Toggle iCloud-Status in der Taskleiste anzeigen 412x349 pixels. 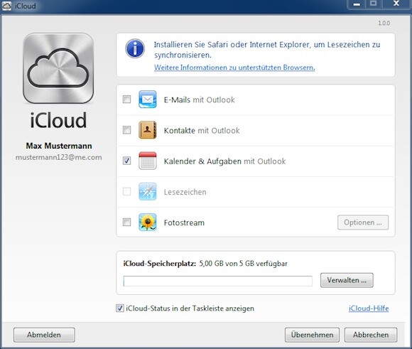(x=120, y=308)
